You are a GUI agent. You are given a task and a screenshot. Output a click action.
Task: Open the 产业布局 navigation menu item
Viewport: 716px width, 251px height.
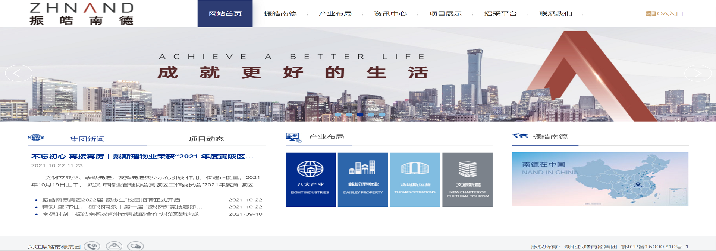[335, 13]
